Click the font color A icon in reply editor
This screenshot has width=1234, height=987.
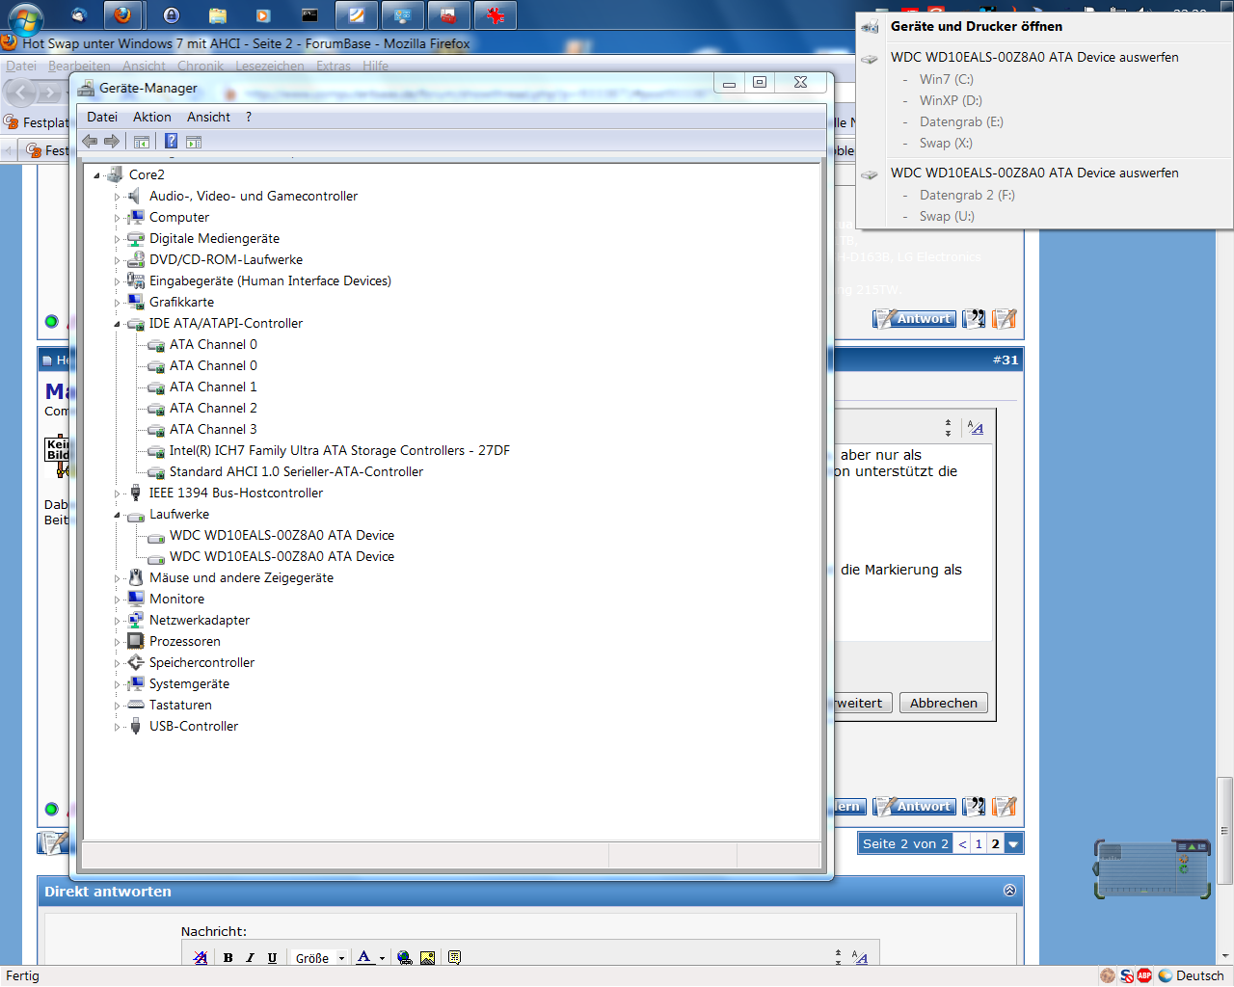(364, 957)
